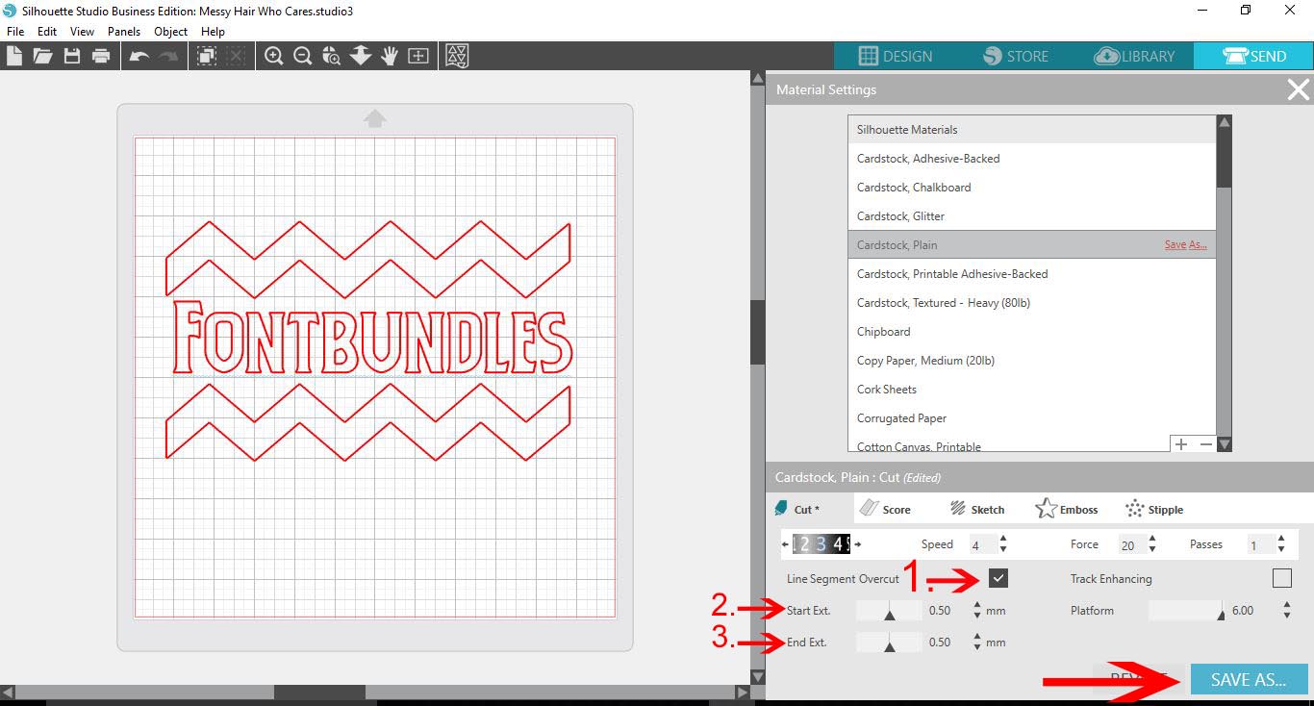Adjust Platform with its stepper arrows

coord(1286,611)
